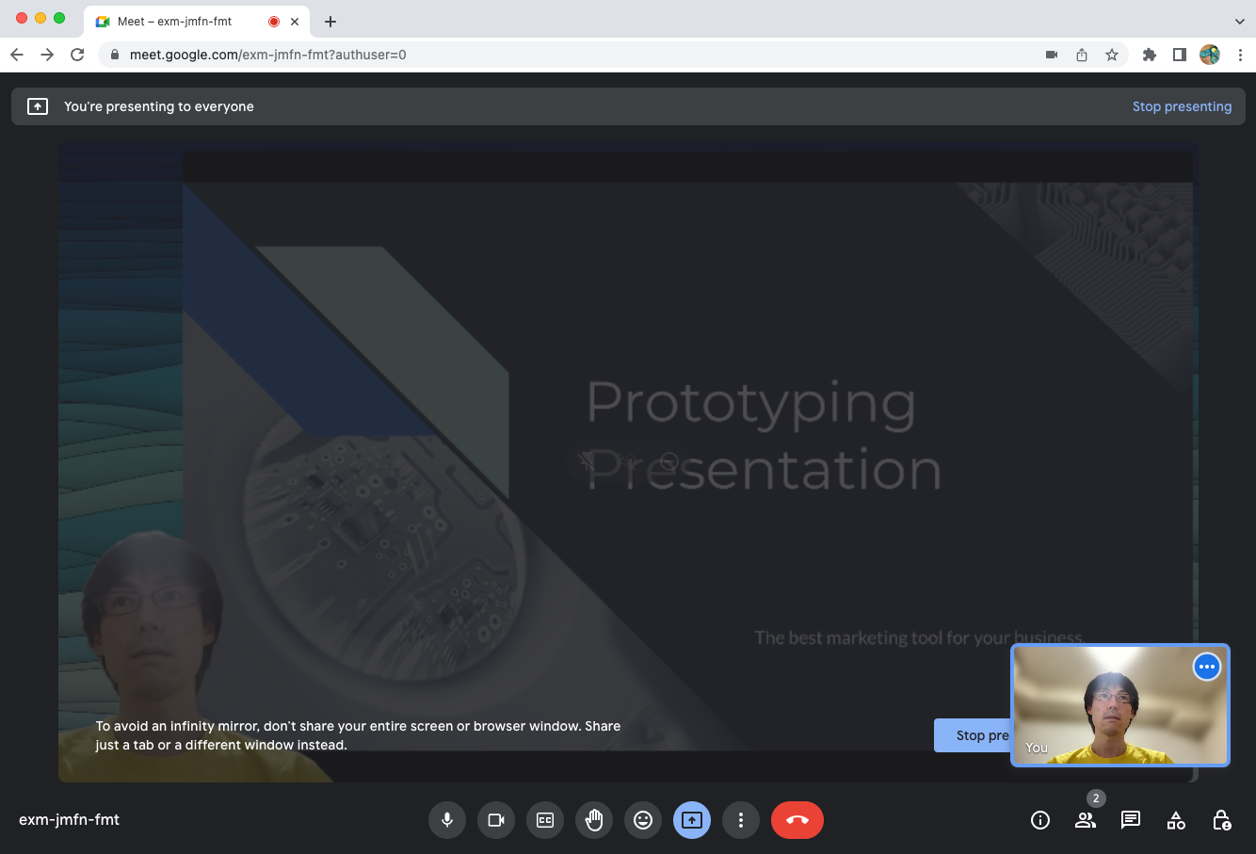Click the camera permission icon in address bar

[x=1052, y=55]
